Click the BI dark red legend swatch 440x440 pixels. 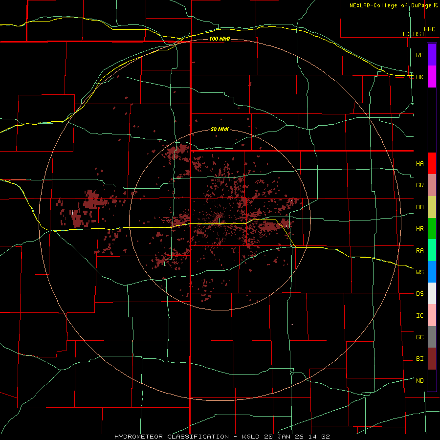click(x=432, y=359)
